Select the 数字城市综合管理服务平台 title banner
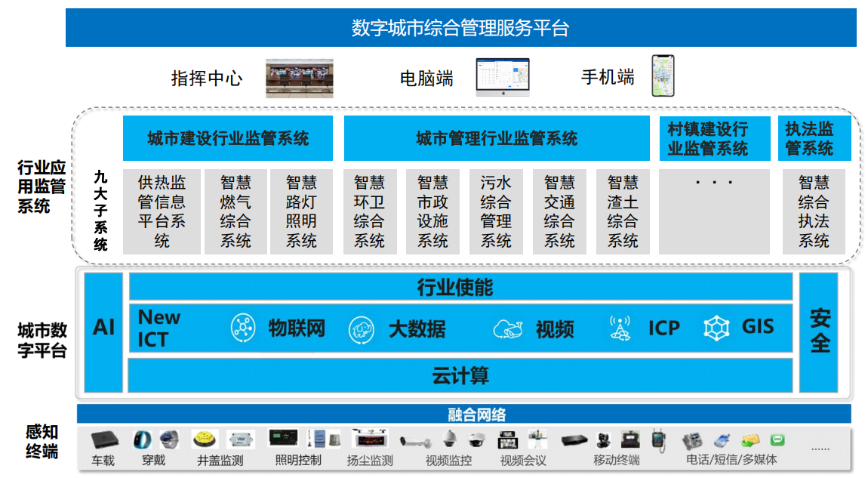 click(x=460, y=27)
